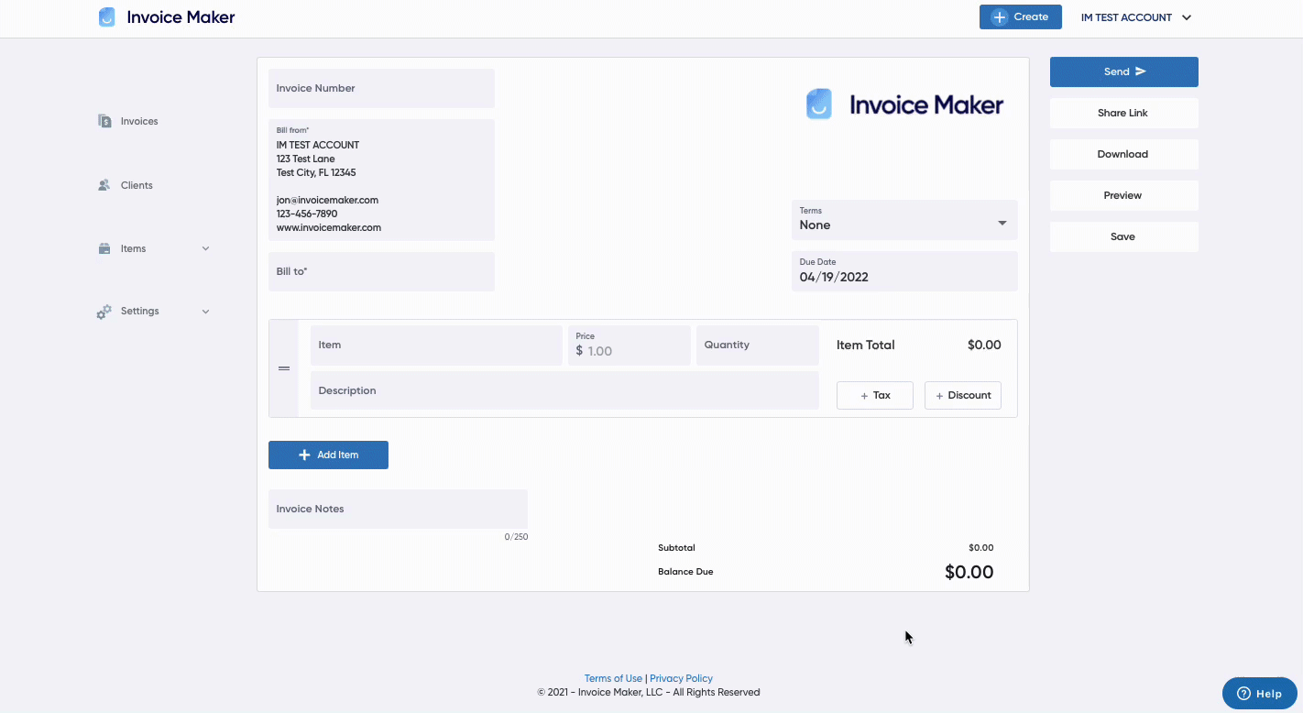
Task: Click the Subtotal label
Action: (676, 548)
